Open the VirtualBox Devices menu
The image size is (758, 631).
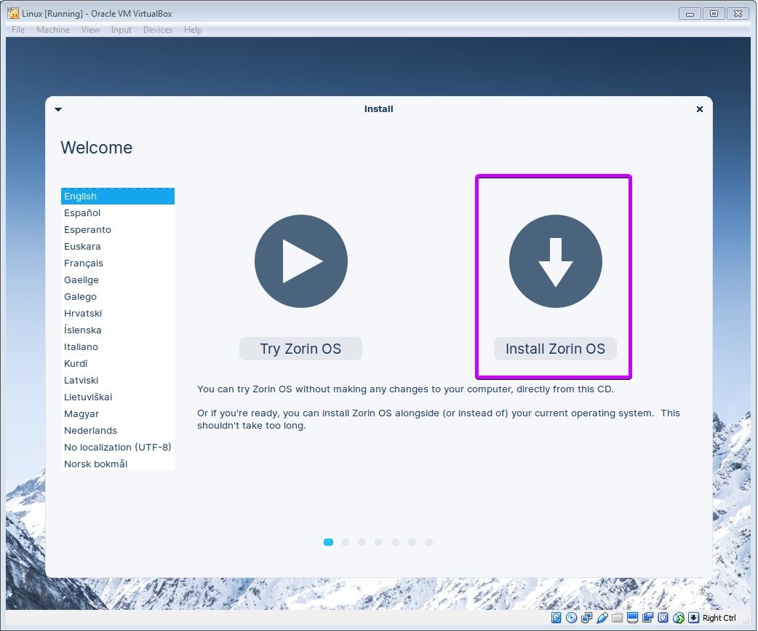(x=158, y=30)
